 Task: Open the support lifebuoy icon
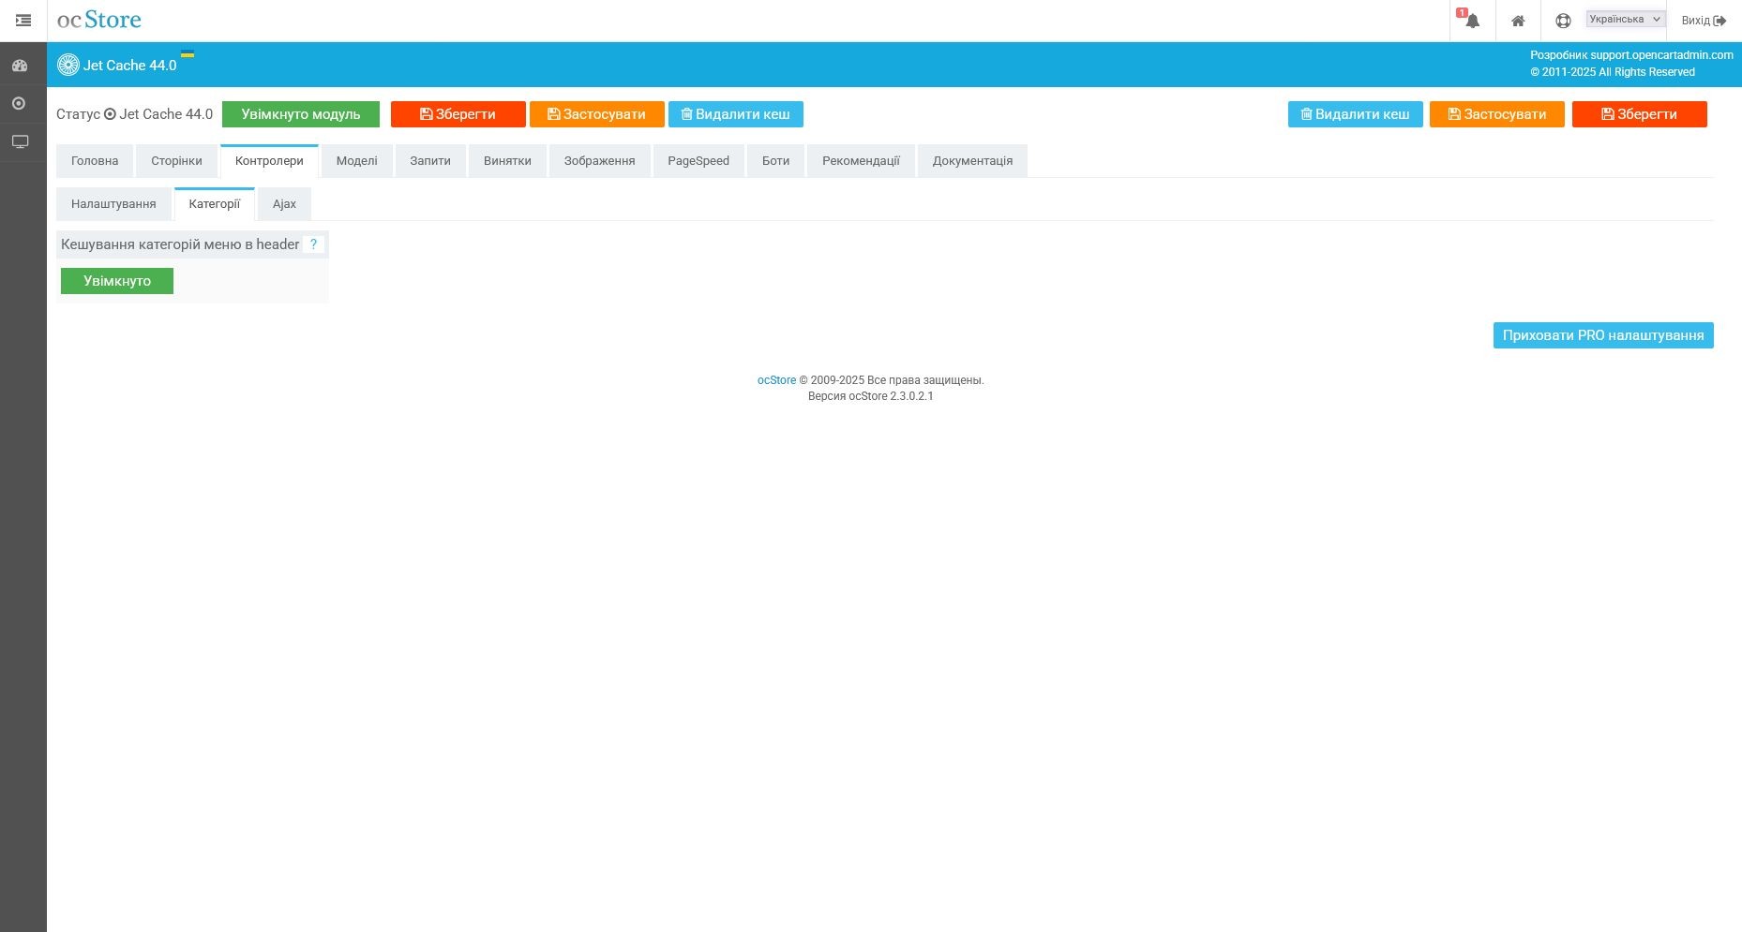(x=1563, y=20)
